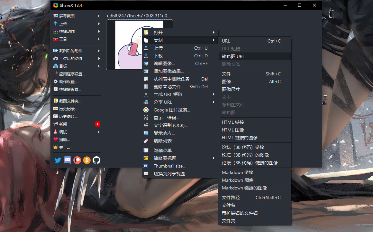
Task: Open 快捷键设置... in sidebar
Action: pos(77,89)
